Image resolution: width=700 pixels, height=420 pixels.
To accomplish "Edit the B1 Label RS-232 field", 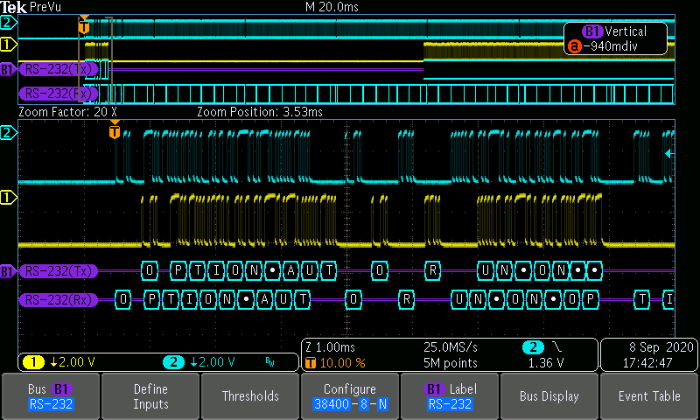I will [450, 396].
